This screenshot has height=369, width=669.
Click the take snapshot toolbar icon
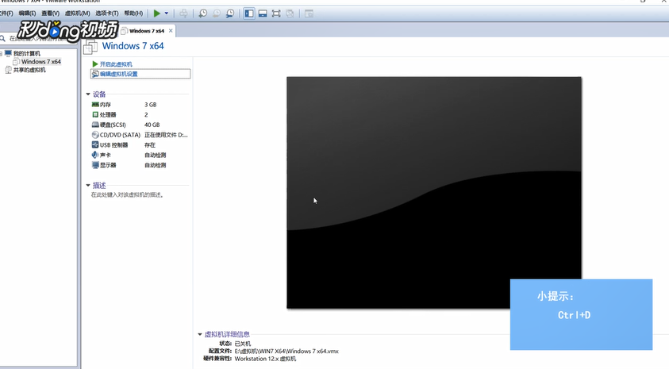203,13
